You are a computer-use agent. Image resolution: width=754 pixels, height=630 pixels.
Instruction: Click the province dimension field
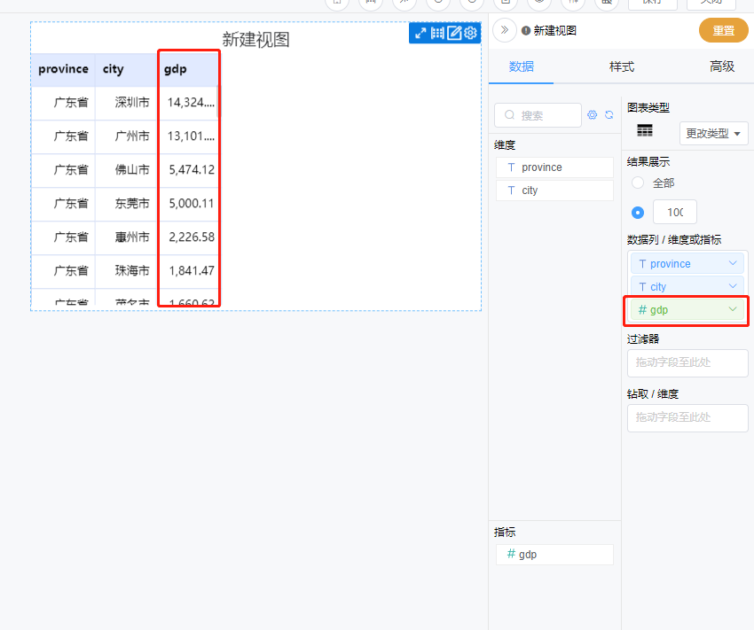coord(554,167)
